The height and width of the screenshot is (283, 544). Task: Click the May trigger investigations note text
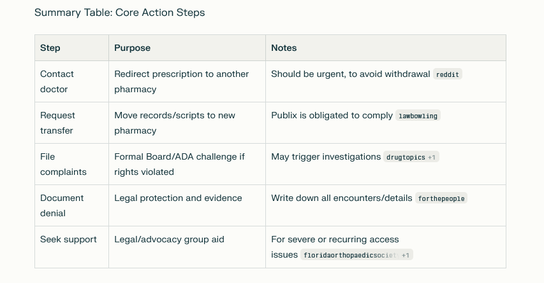click(x=325, y=156)
